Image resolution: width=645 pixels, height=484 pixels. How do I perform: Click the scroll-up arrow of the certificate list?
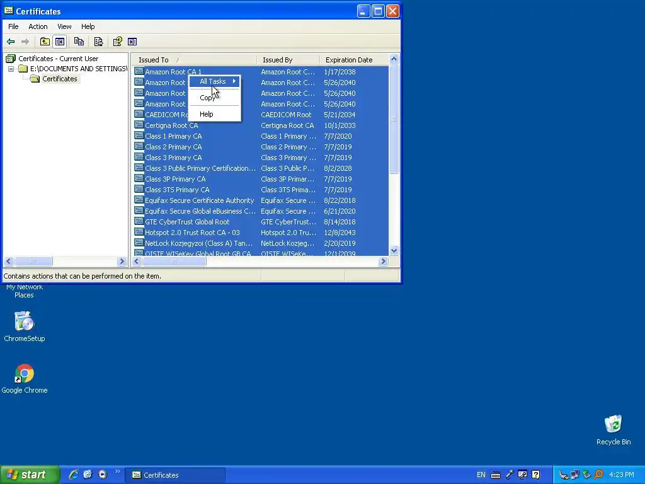click(x=394, y=59)
